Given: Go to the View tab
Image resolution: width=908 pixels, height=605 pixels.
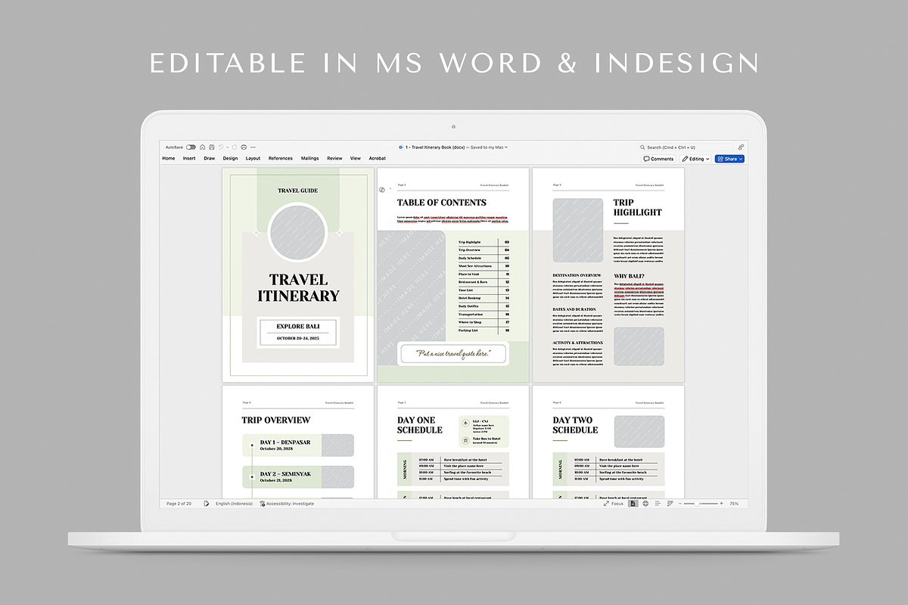Looking at the screenshot, I should [356, 159].
